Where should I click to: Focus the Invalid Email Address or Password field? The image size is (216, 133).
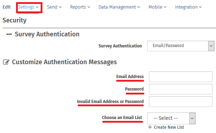(181, 102)
